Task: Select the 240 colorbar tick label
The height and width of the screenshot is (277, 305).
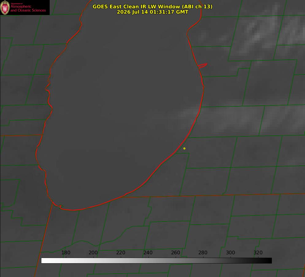Action: (148, 252)
